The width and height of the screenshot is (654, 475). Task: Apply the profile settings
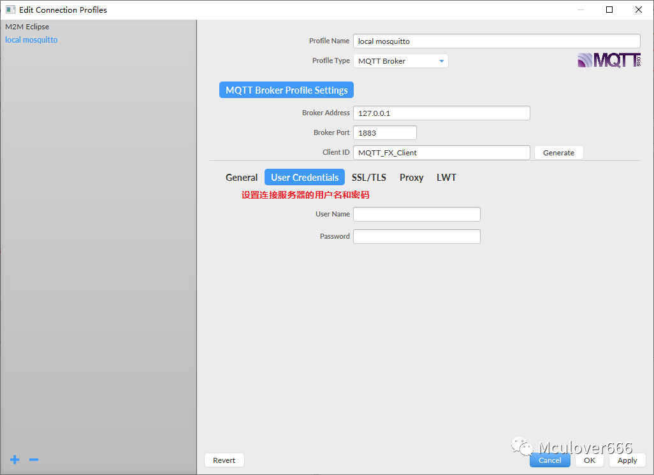click(x=627, y=460)
